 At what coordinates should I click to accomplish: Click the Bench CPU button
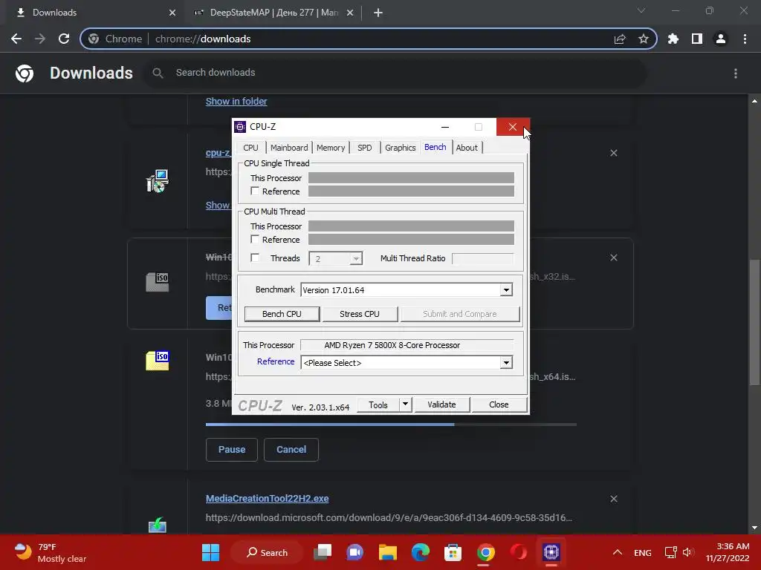click(282, 314)
